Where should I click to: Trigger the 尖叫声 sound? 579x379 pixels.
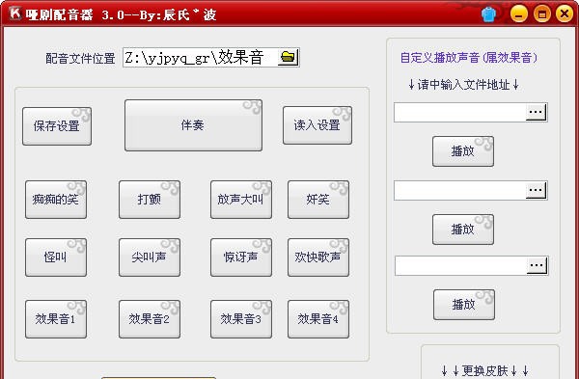[150, 257]
